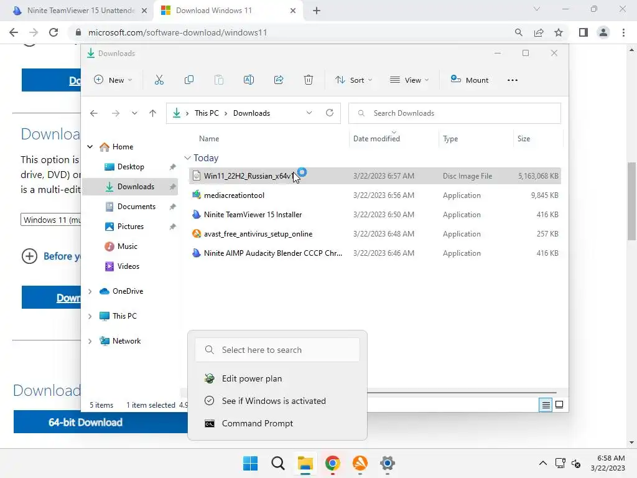Choose See if Windows is activated
Viewport: 637px width, 478px height.
pos(277,401)
